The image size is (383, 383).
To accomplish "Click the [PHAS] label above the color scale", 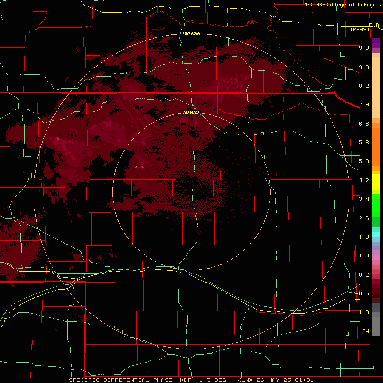I will (360, 29).
